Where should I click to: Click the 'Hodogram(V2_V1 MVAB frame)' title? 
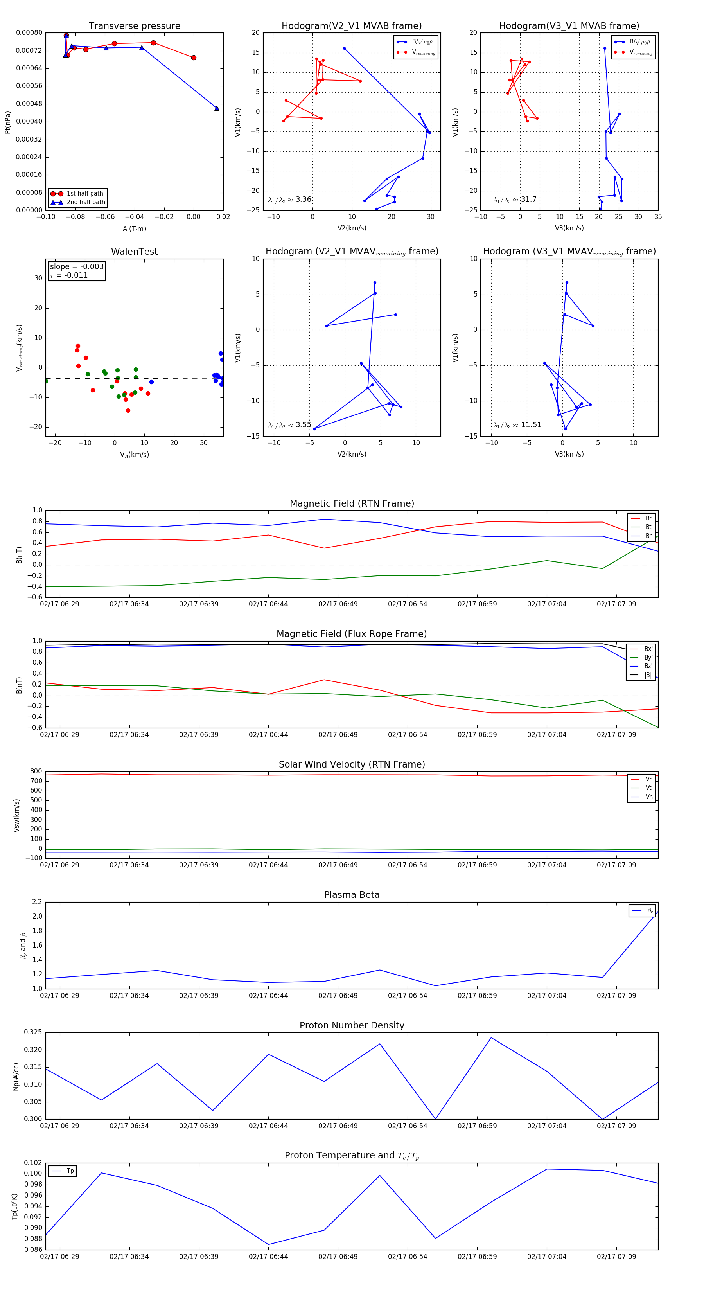coord(352,26)
